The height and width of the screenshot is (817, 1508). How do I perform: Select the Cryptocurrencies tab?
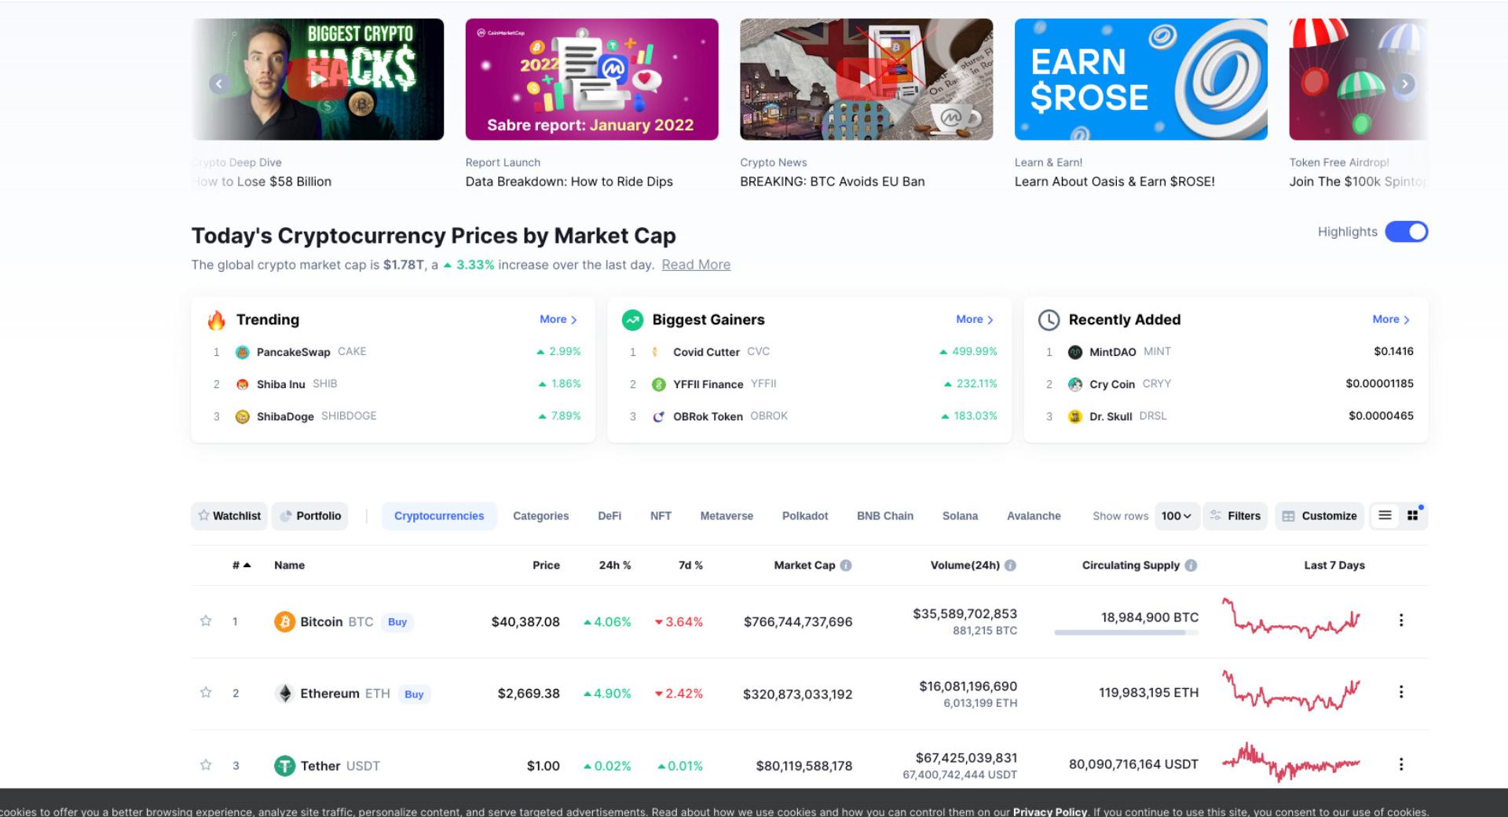[x=439, y=516]
